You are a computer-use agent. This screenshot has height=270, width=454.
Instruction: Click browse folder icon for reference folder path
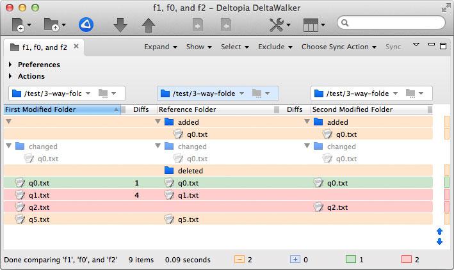pos(257,93)
